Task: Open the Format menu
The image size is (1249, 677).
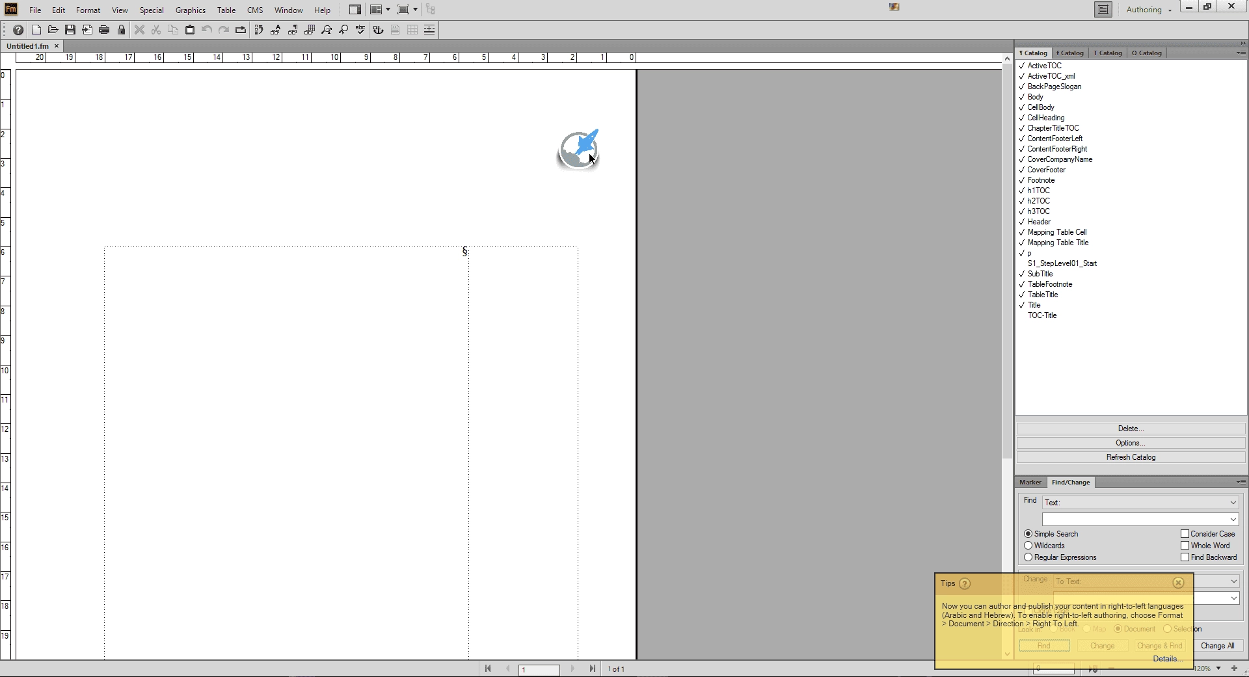Action: (x=88, y=10)
